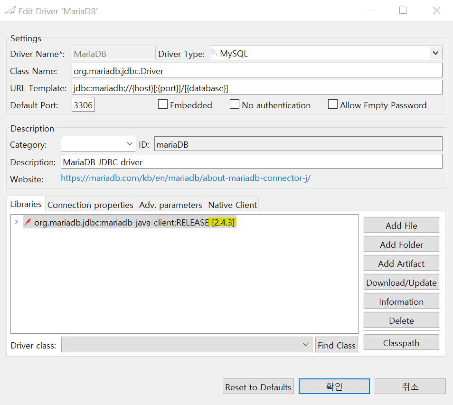Click the DBeaver icon in the title bar
The width and height of the screenshot is (453, 405).
(x=10, y=11)
